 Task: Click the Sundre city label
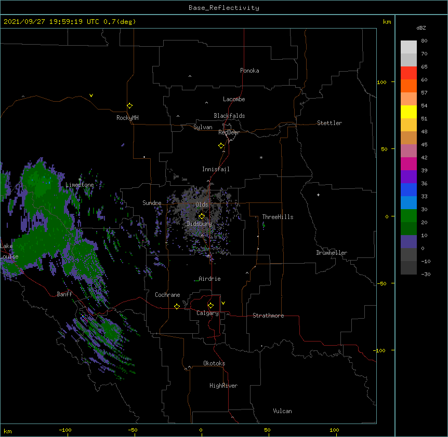[152, 203]
